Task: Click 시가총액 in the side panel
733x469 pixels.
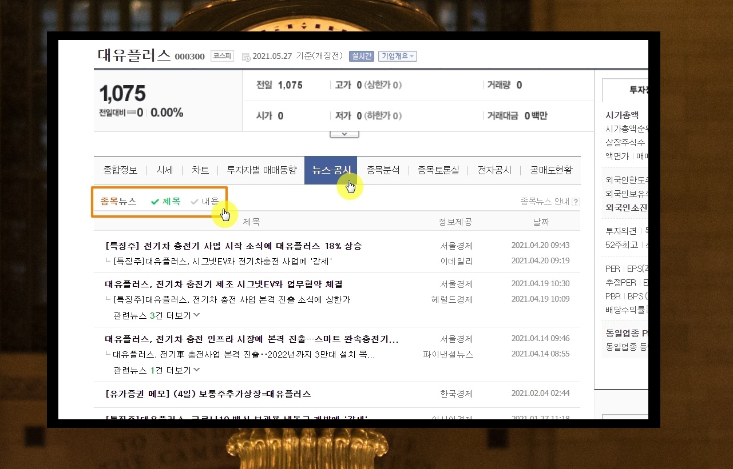Action: (x=622, y=115)
